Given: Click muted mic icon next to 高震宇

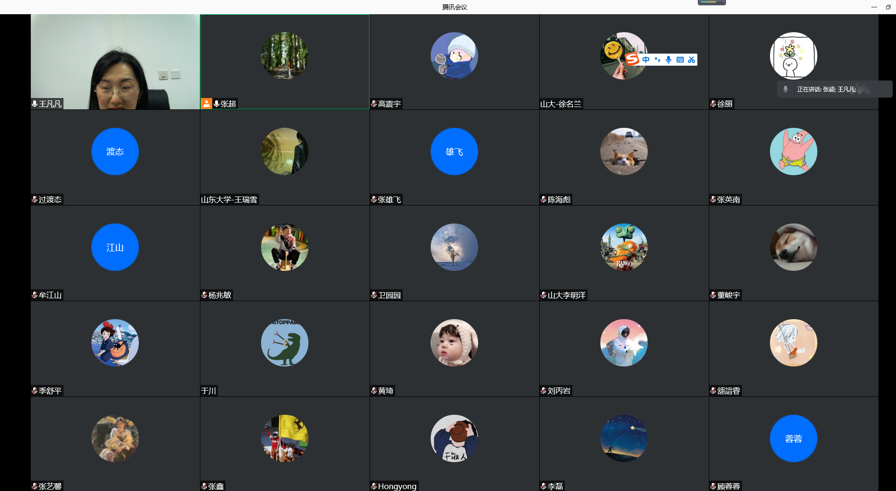Looking at the screenshot, I should pyautogui.click(x=374, y=104).
